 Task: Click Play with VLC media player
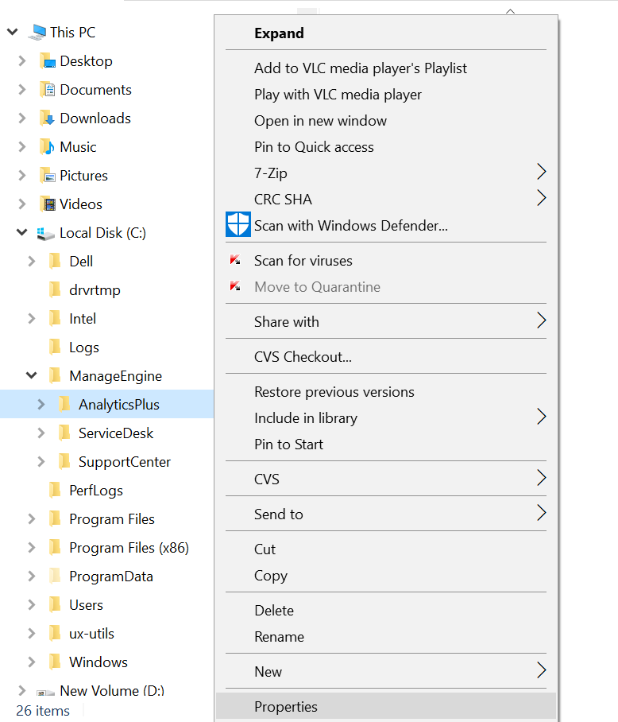[338, 95]
